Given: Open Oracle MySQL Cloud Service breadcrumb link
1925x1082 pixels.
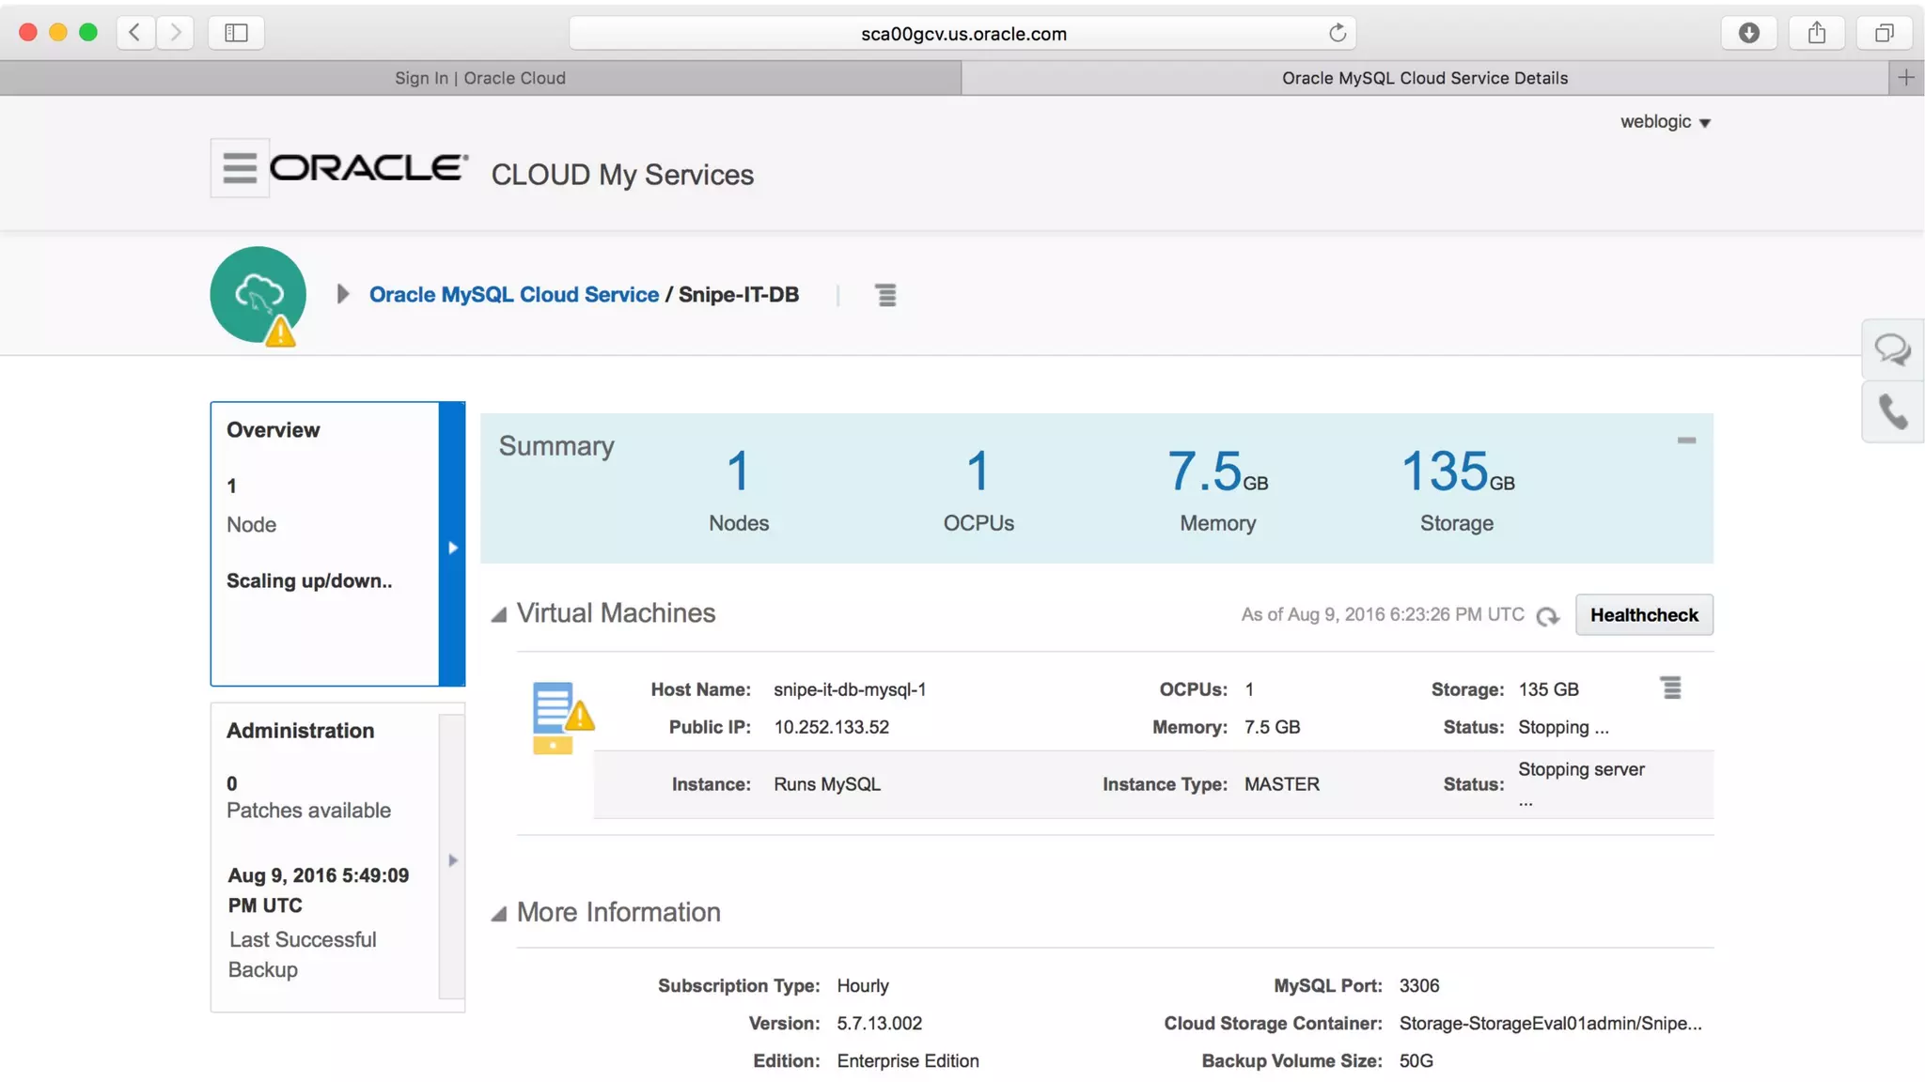Looking at the screenshot, I should 513,295.
